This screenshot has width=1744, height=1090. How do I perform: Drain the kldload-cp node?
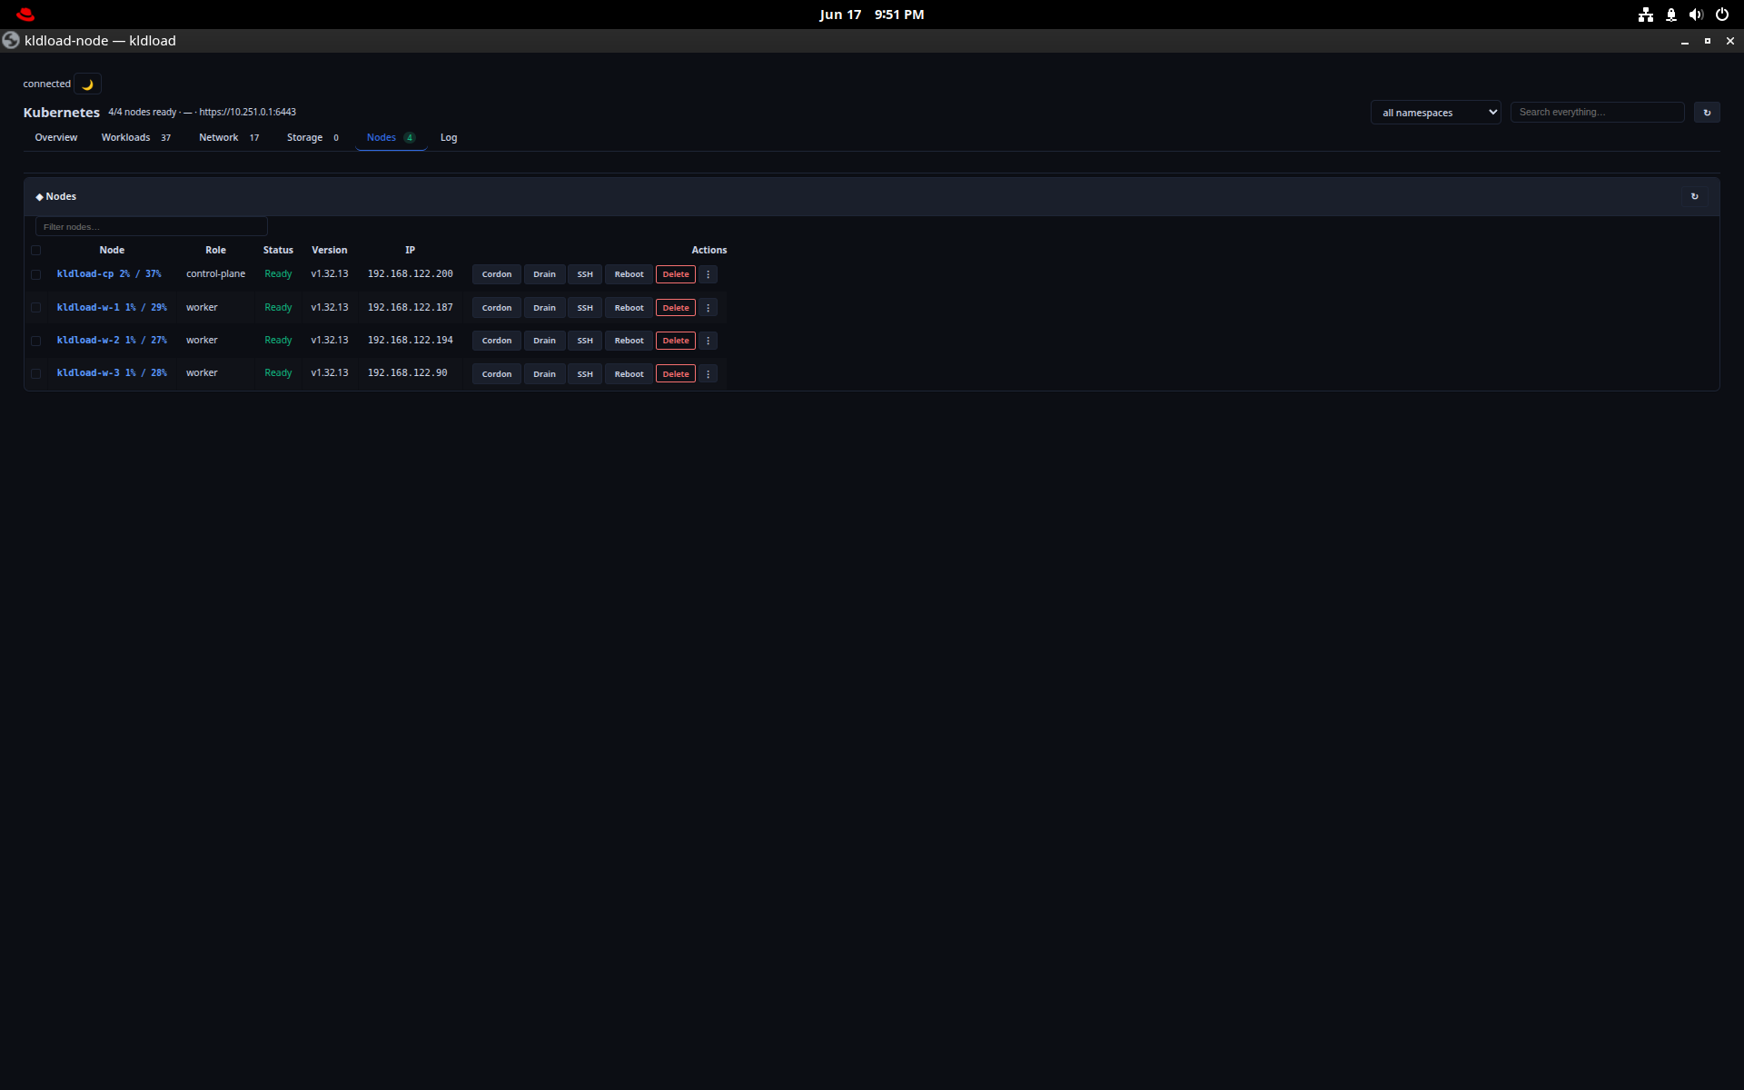544,274
